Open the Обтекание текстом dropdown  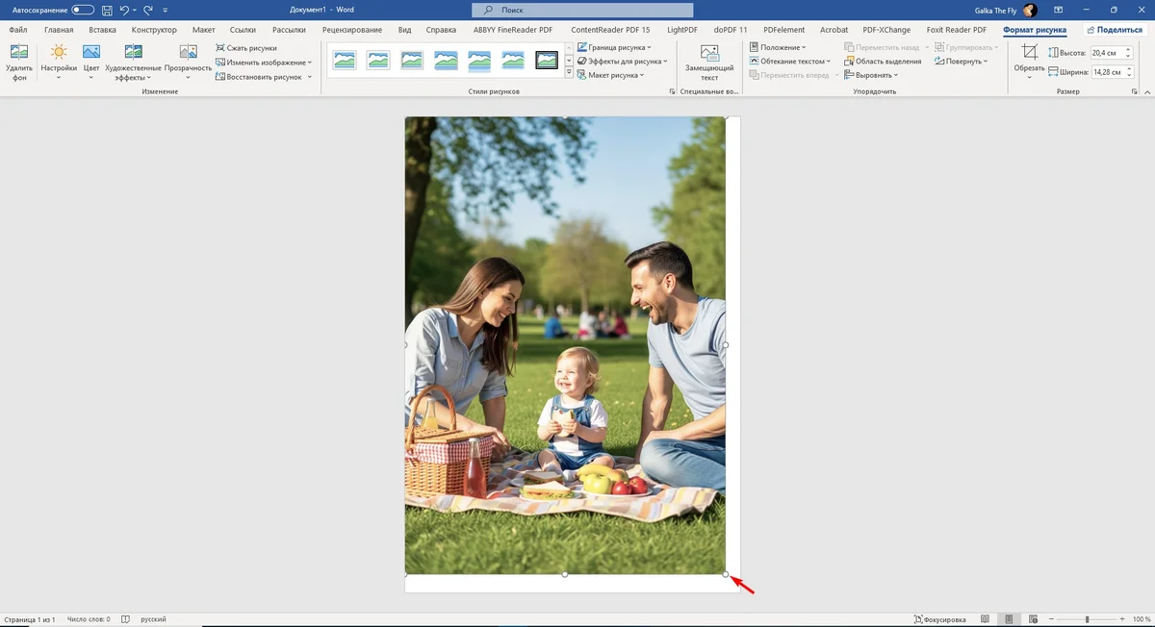(x=789, y=62)
